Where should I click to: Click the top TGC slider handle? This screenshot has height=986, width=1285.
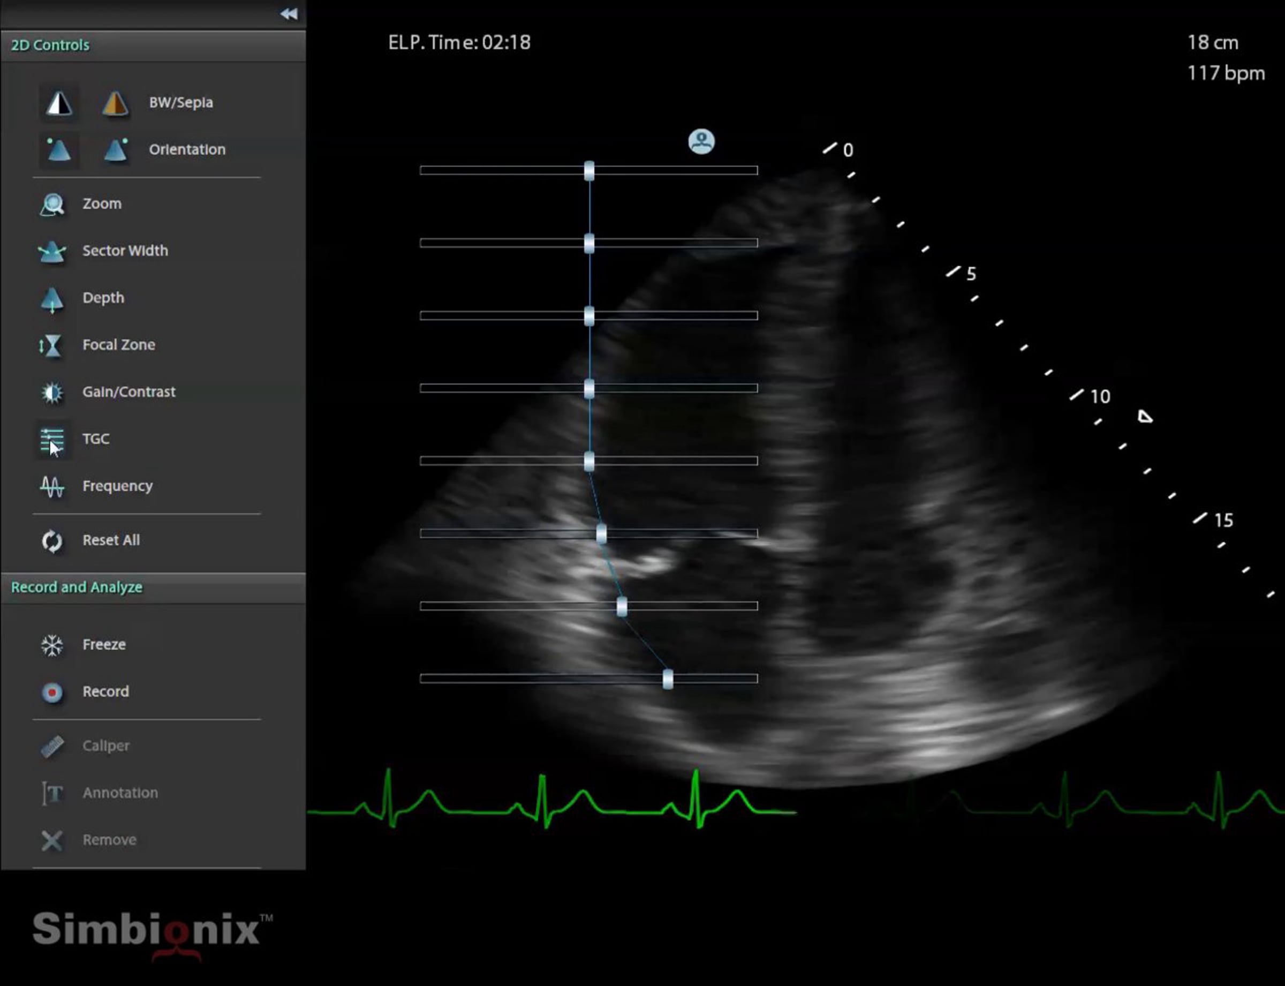click(x=589, y=171)
